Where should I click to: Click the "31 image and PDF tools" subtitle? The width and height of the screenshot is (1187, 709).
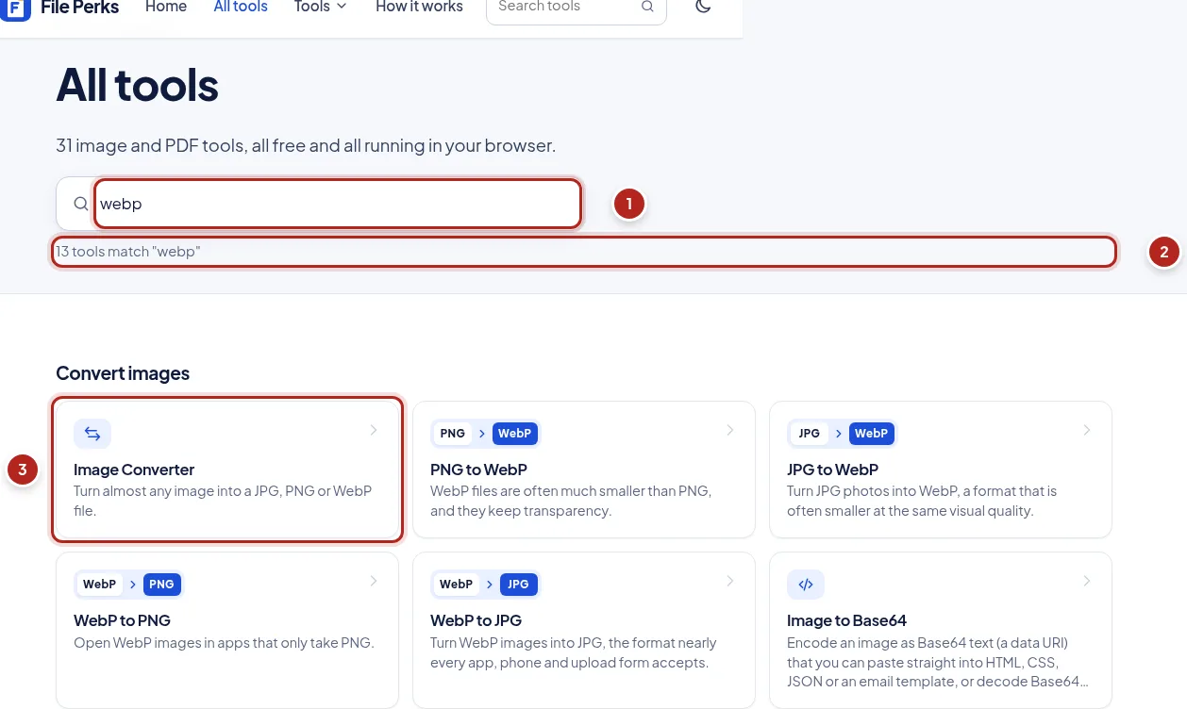tap(306, 146)
